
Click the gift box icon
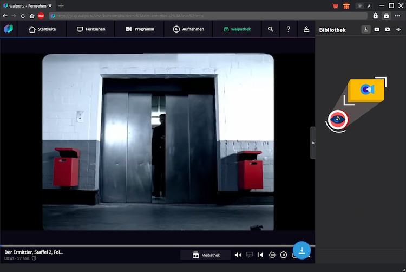click(346, 6)
